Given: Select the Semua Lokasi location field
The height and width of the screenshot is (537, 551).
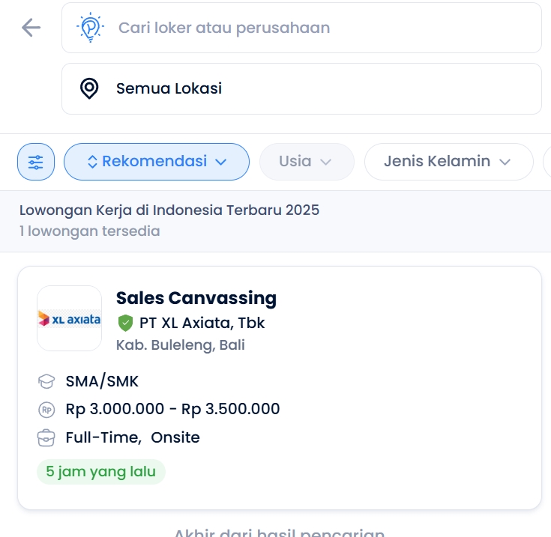Looking at the screenshot, I should [301, 89].
